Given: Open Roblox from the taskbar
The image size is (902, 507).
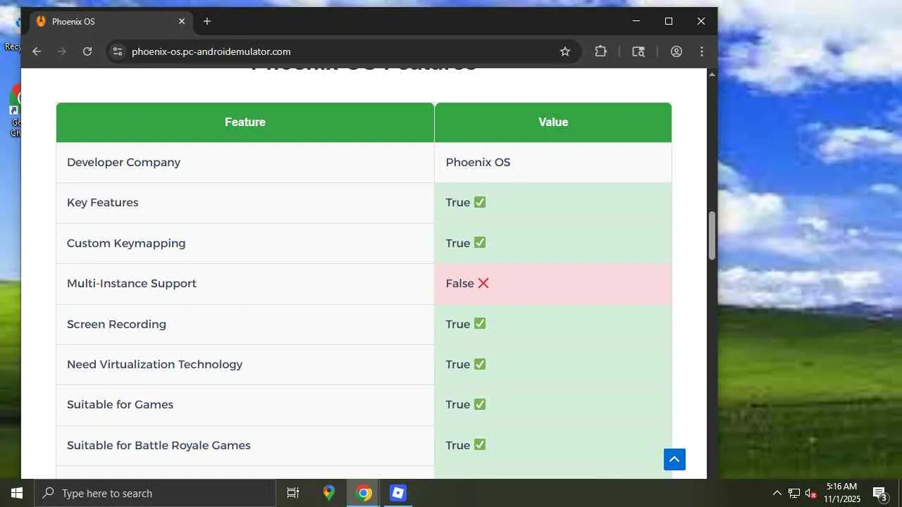Looking at the screenshot, I should [x=398, y=493].
